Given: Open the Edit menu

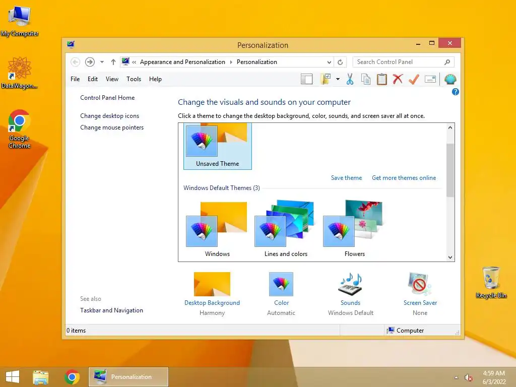Looking at the screenshot, I should point(93,79).
